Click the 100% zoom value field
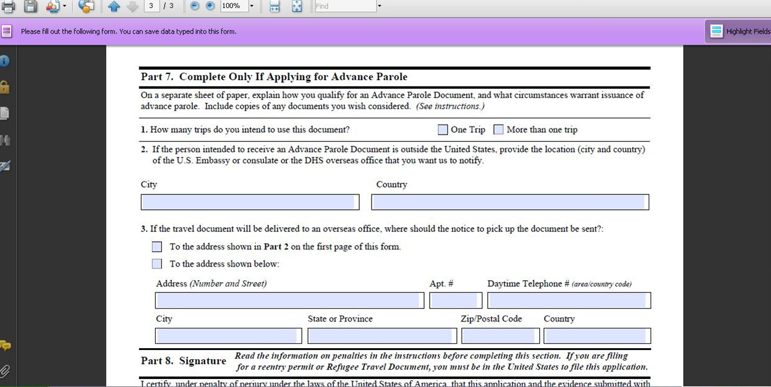Screen dimensions: 771x387 tap(234, 6)
